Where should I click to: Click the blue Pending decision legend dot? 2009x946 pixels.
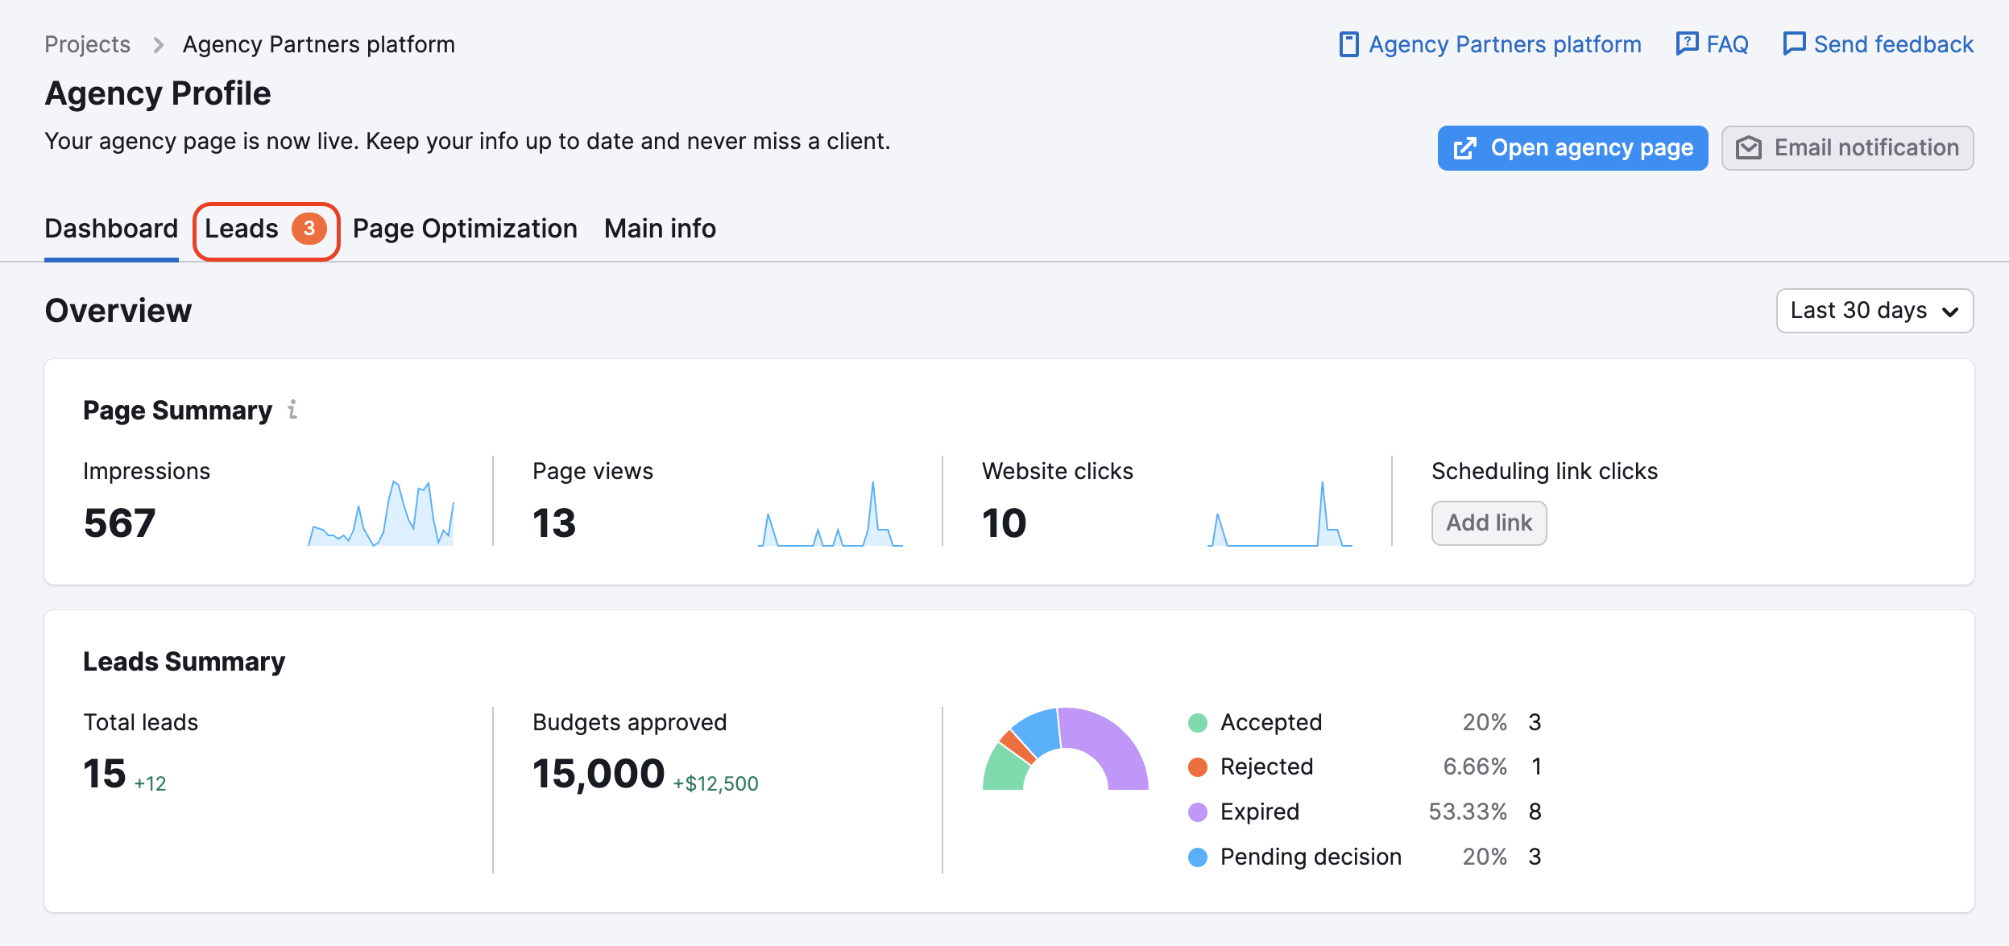coord(1198,857)
